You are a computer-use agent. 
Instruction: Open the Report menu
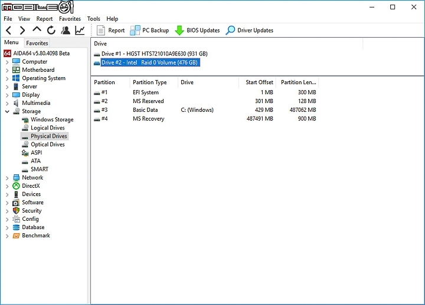pyautogui.click(x=44, y=19)
